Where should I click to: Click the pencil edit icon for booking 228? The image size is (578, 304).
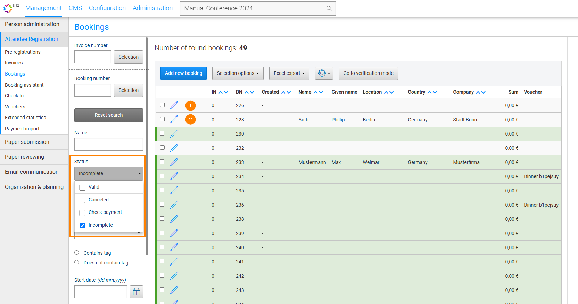click(174, 120)
